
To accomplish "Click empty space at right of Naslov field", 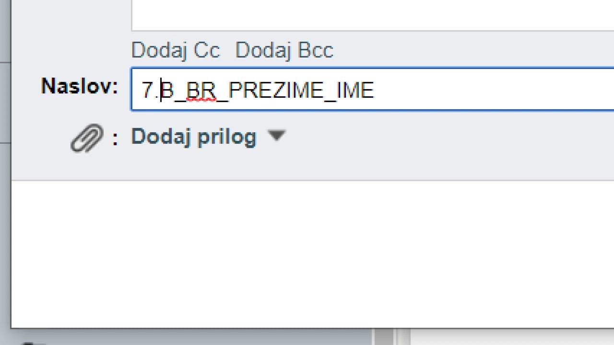I will click(x=494, y=90).
